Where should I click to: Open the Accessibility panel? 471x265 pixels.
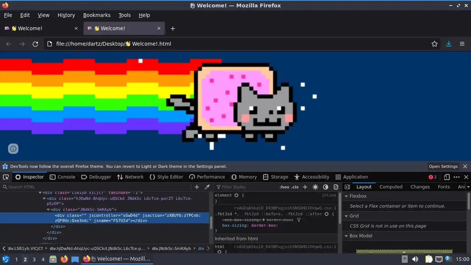click(312, 177)
